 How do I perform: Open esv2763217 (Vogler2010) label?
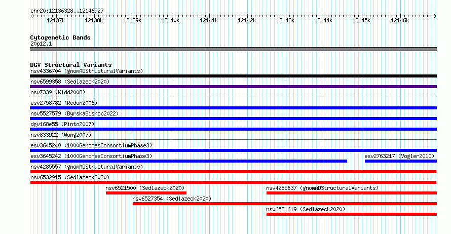point(399,156)
